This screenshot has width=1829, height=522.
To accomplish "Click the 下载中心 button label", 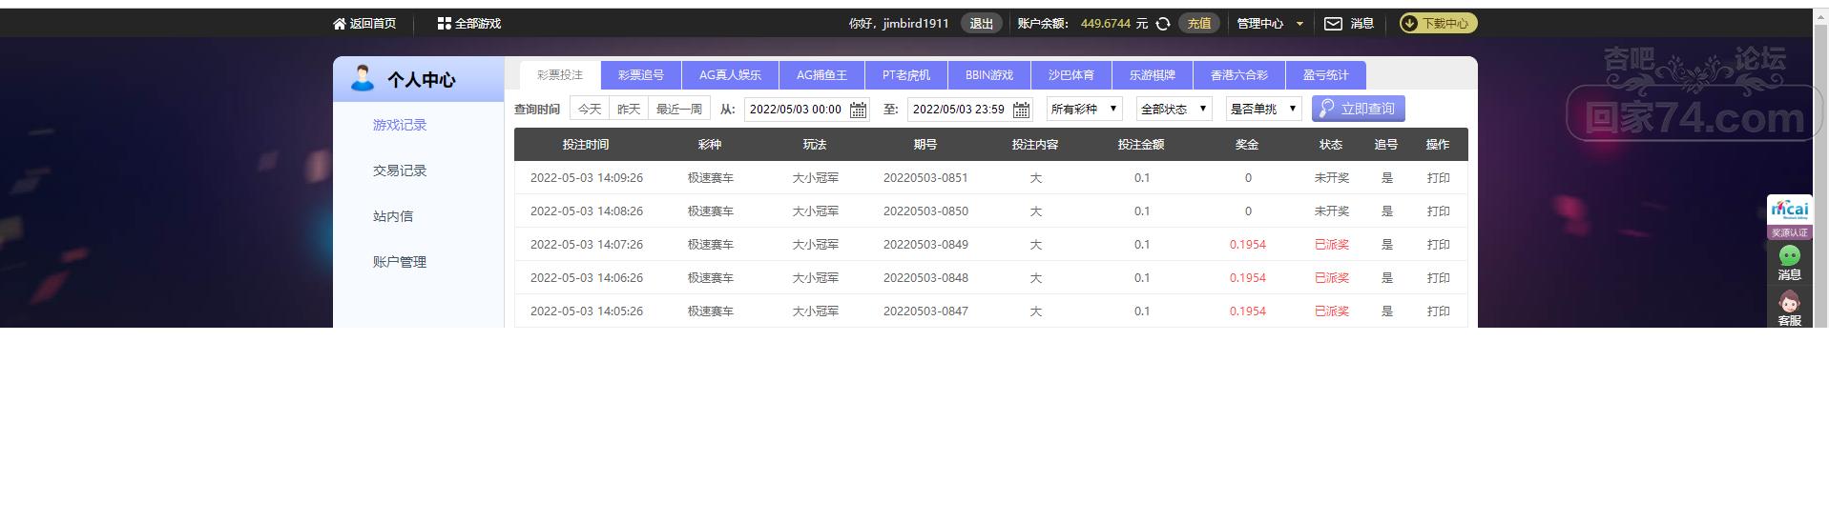I will 1445,24.
